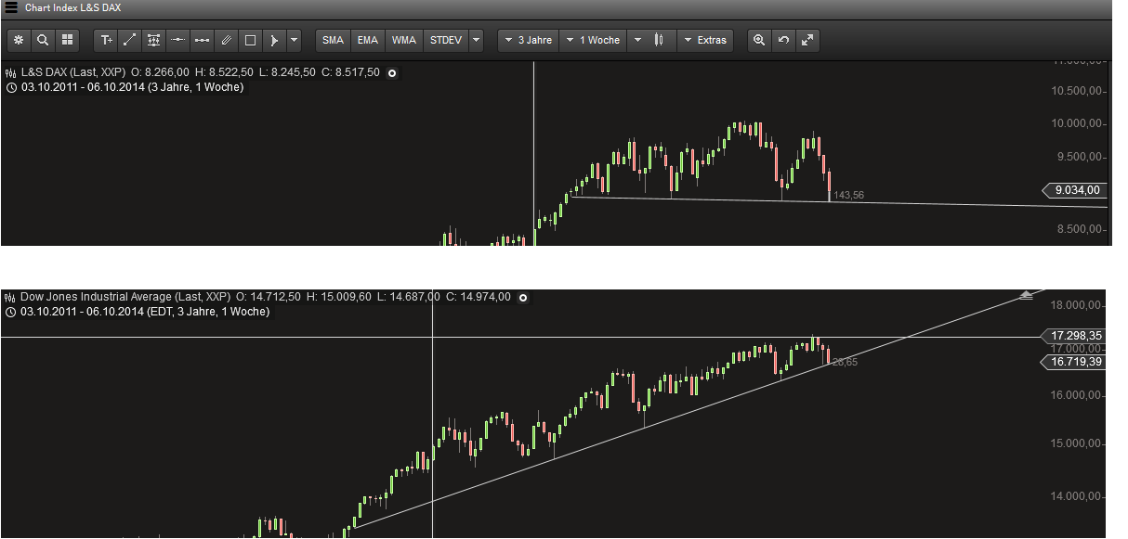Open the multi-chart grid layout icon

67,40
